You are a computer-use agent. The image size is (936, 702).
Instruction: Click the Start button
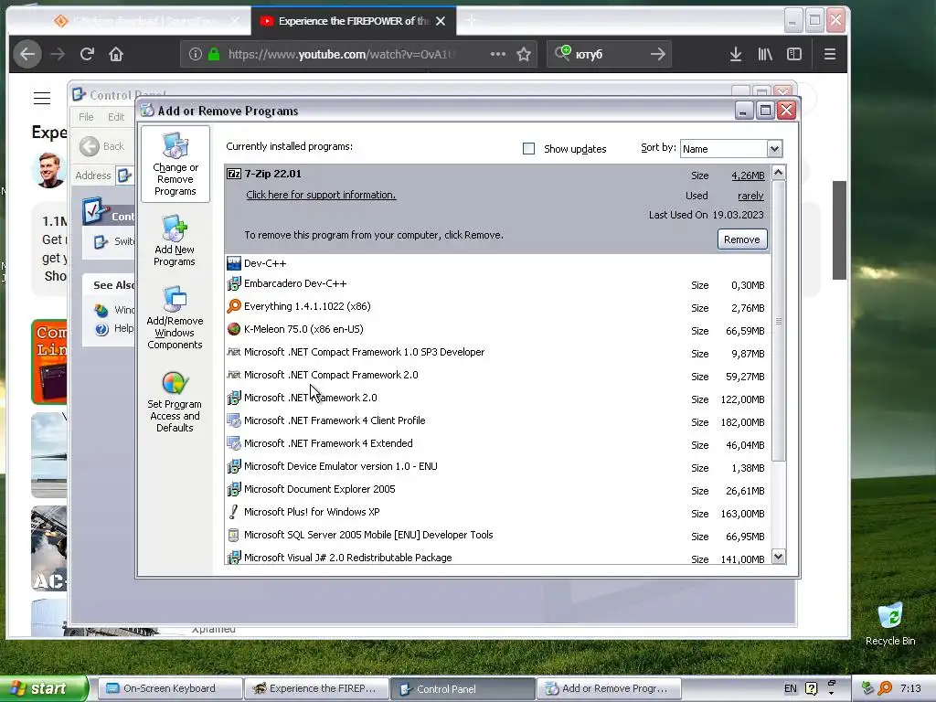coord(44,688)
